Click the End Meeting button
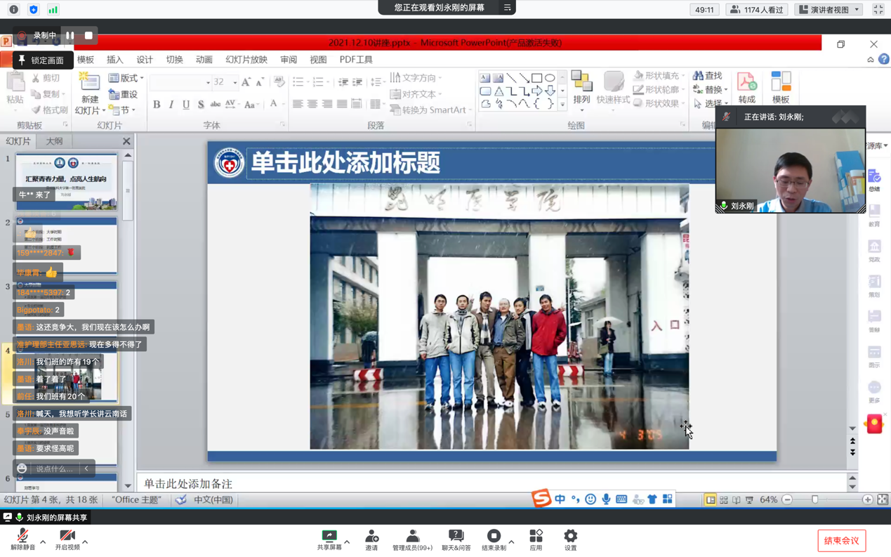The width and height of the screenshot is (891, 557). click(841, 540)
